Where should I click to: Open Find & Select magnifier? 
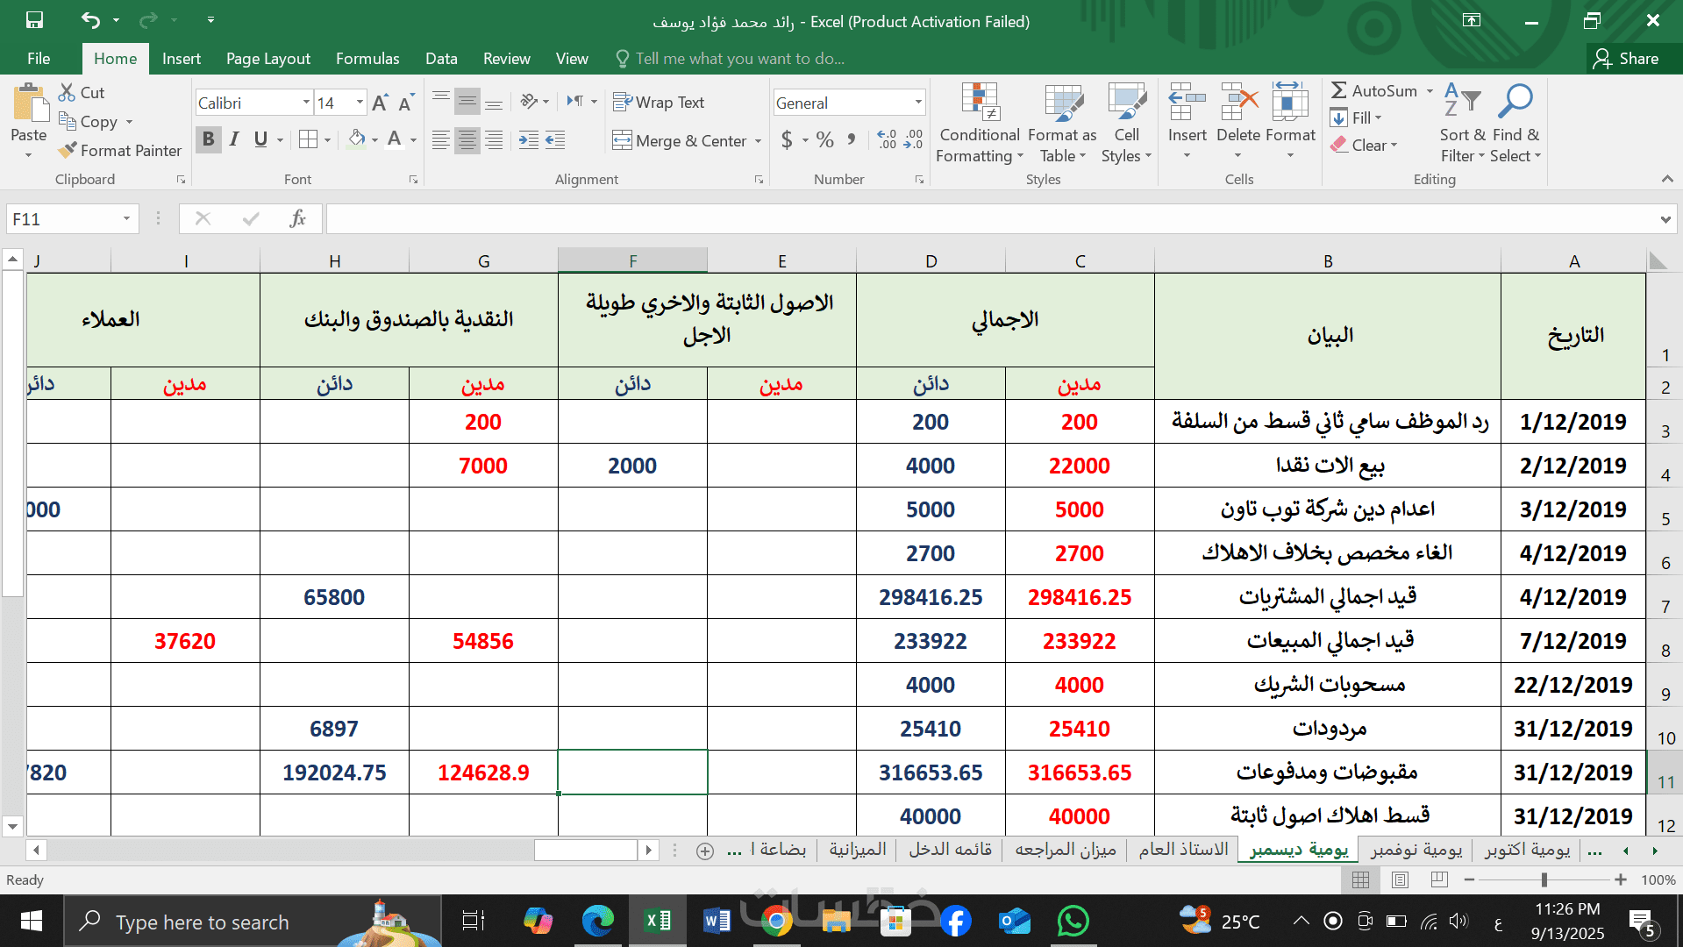point(1515,123)
